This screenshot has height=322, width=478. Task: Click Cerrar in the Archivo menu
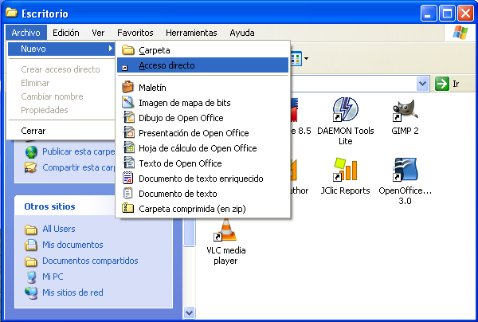pos(33,130)
